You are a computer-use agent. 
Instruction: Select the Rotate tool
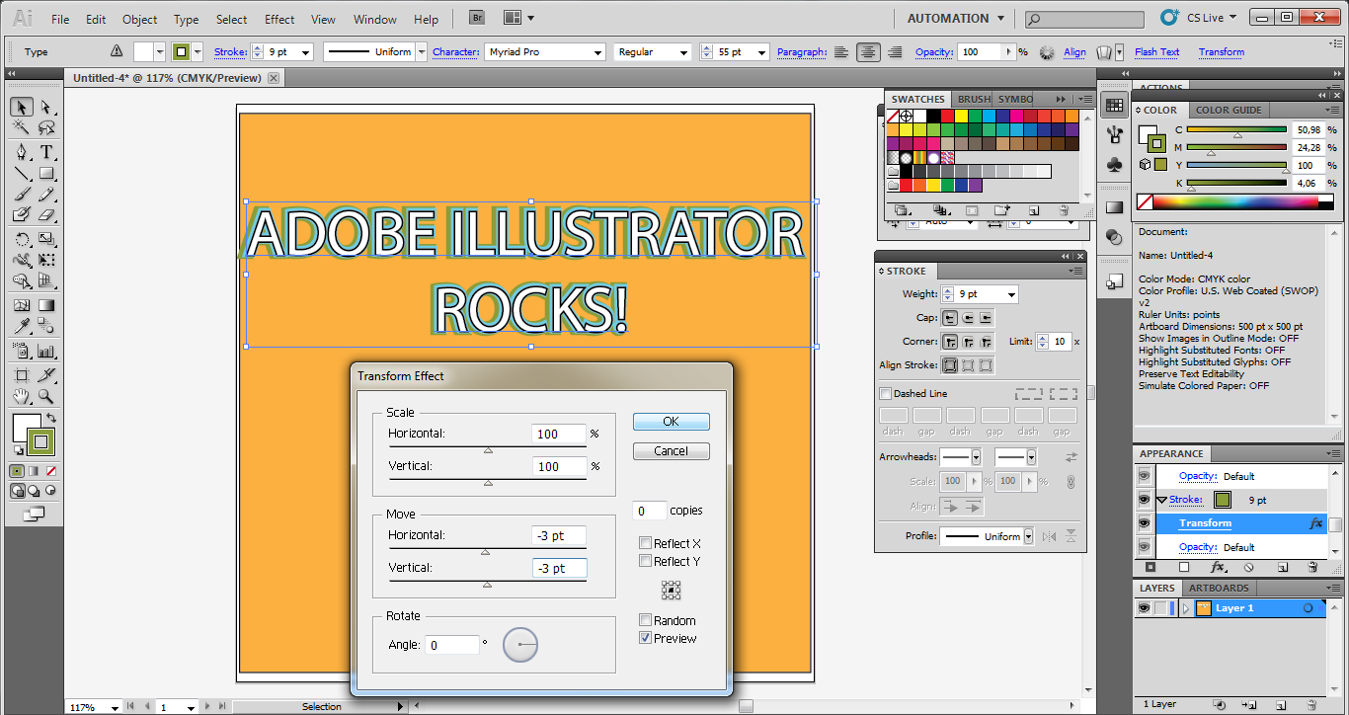coord(21,239)
